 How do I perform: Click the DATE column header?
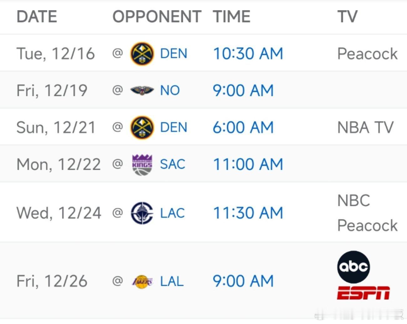point(37,17)
